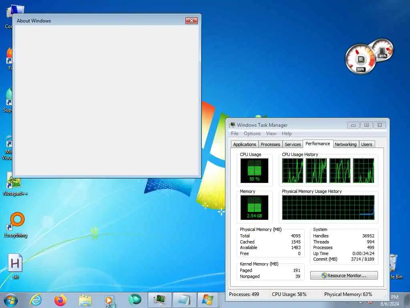Click status bar Physical Memory: 63% text
Viewport: 410px width, 308px height.
pos(348,294)
